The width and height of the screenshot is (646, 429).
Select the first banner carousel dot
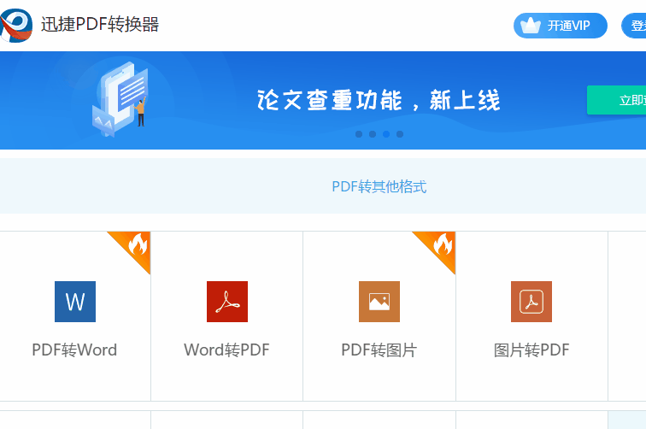click(359, 134)
